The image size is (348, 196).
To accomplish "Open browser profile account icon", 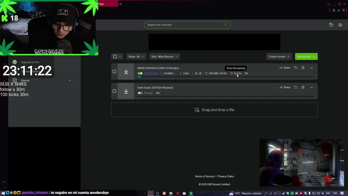I will tap(333, 10).
